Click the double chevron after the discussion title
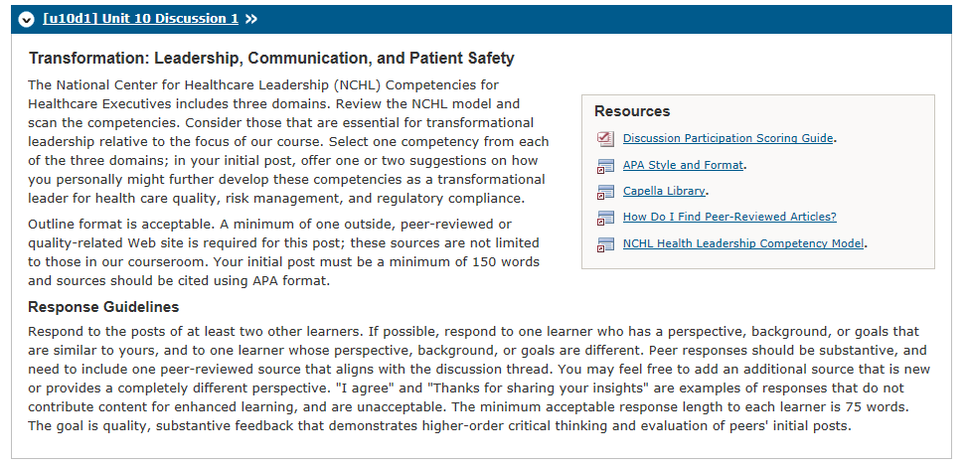This screenshot has width=969, height=466. 250,19
